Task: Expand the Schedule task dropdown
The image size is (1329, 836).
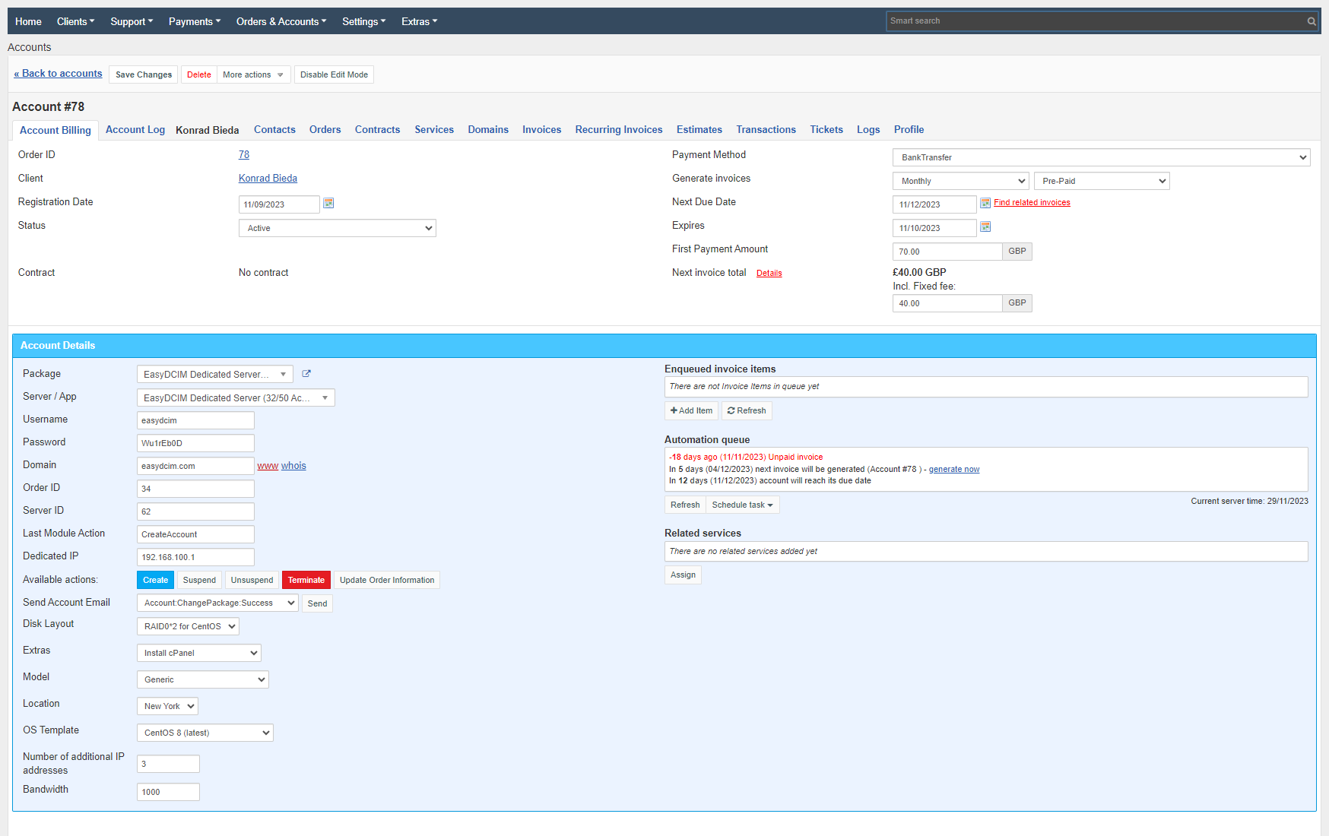Action: tap(743, 505)
